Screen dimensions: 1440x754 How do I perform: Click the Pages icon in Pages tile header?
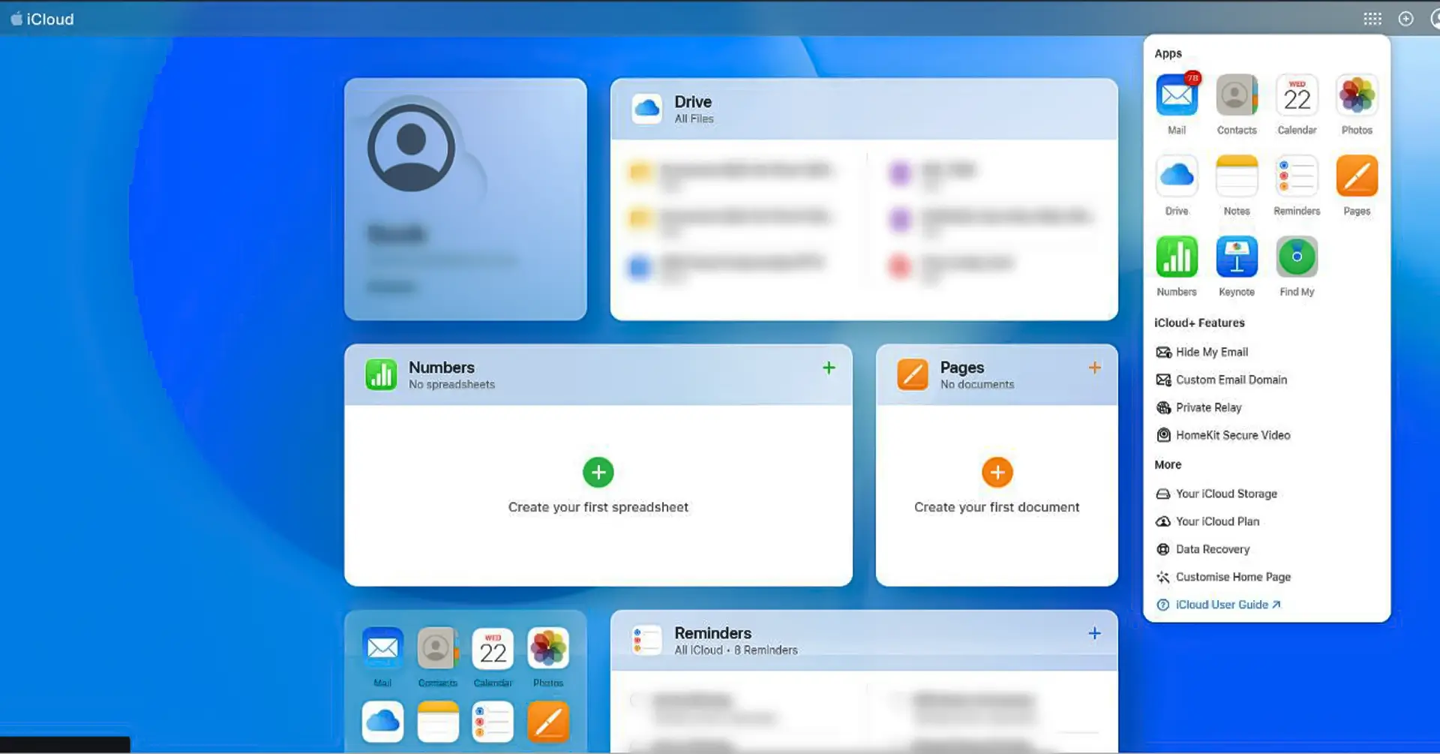pyautogui.click(x=913, y=374)
